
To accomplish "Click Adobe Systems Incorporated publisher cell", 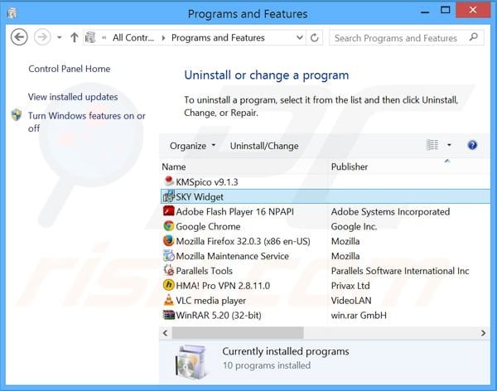I will coord(390,211).
